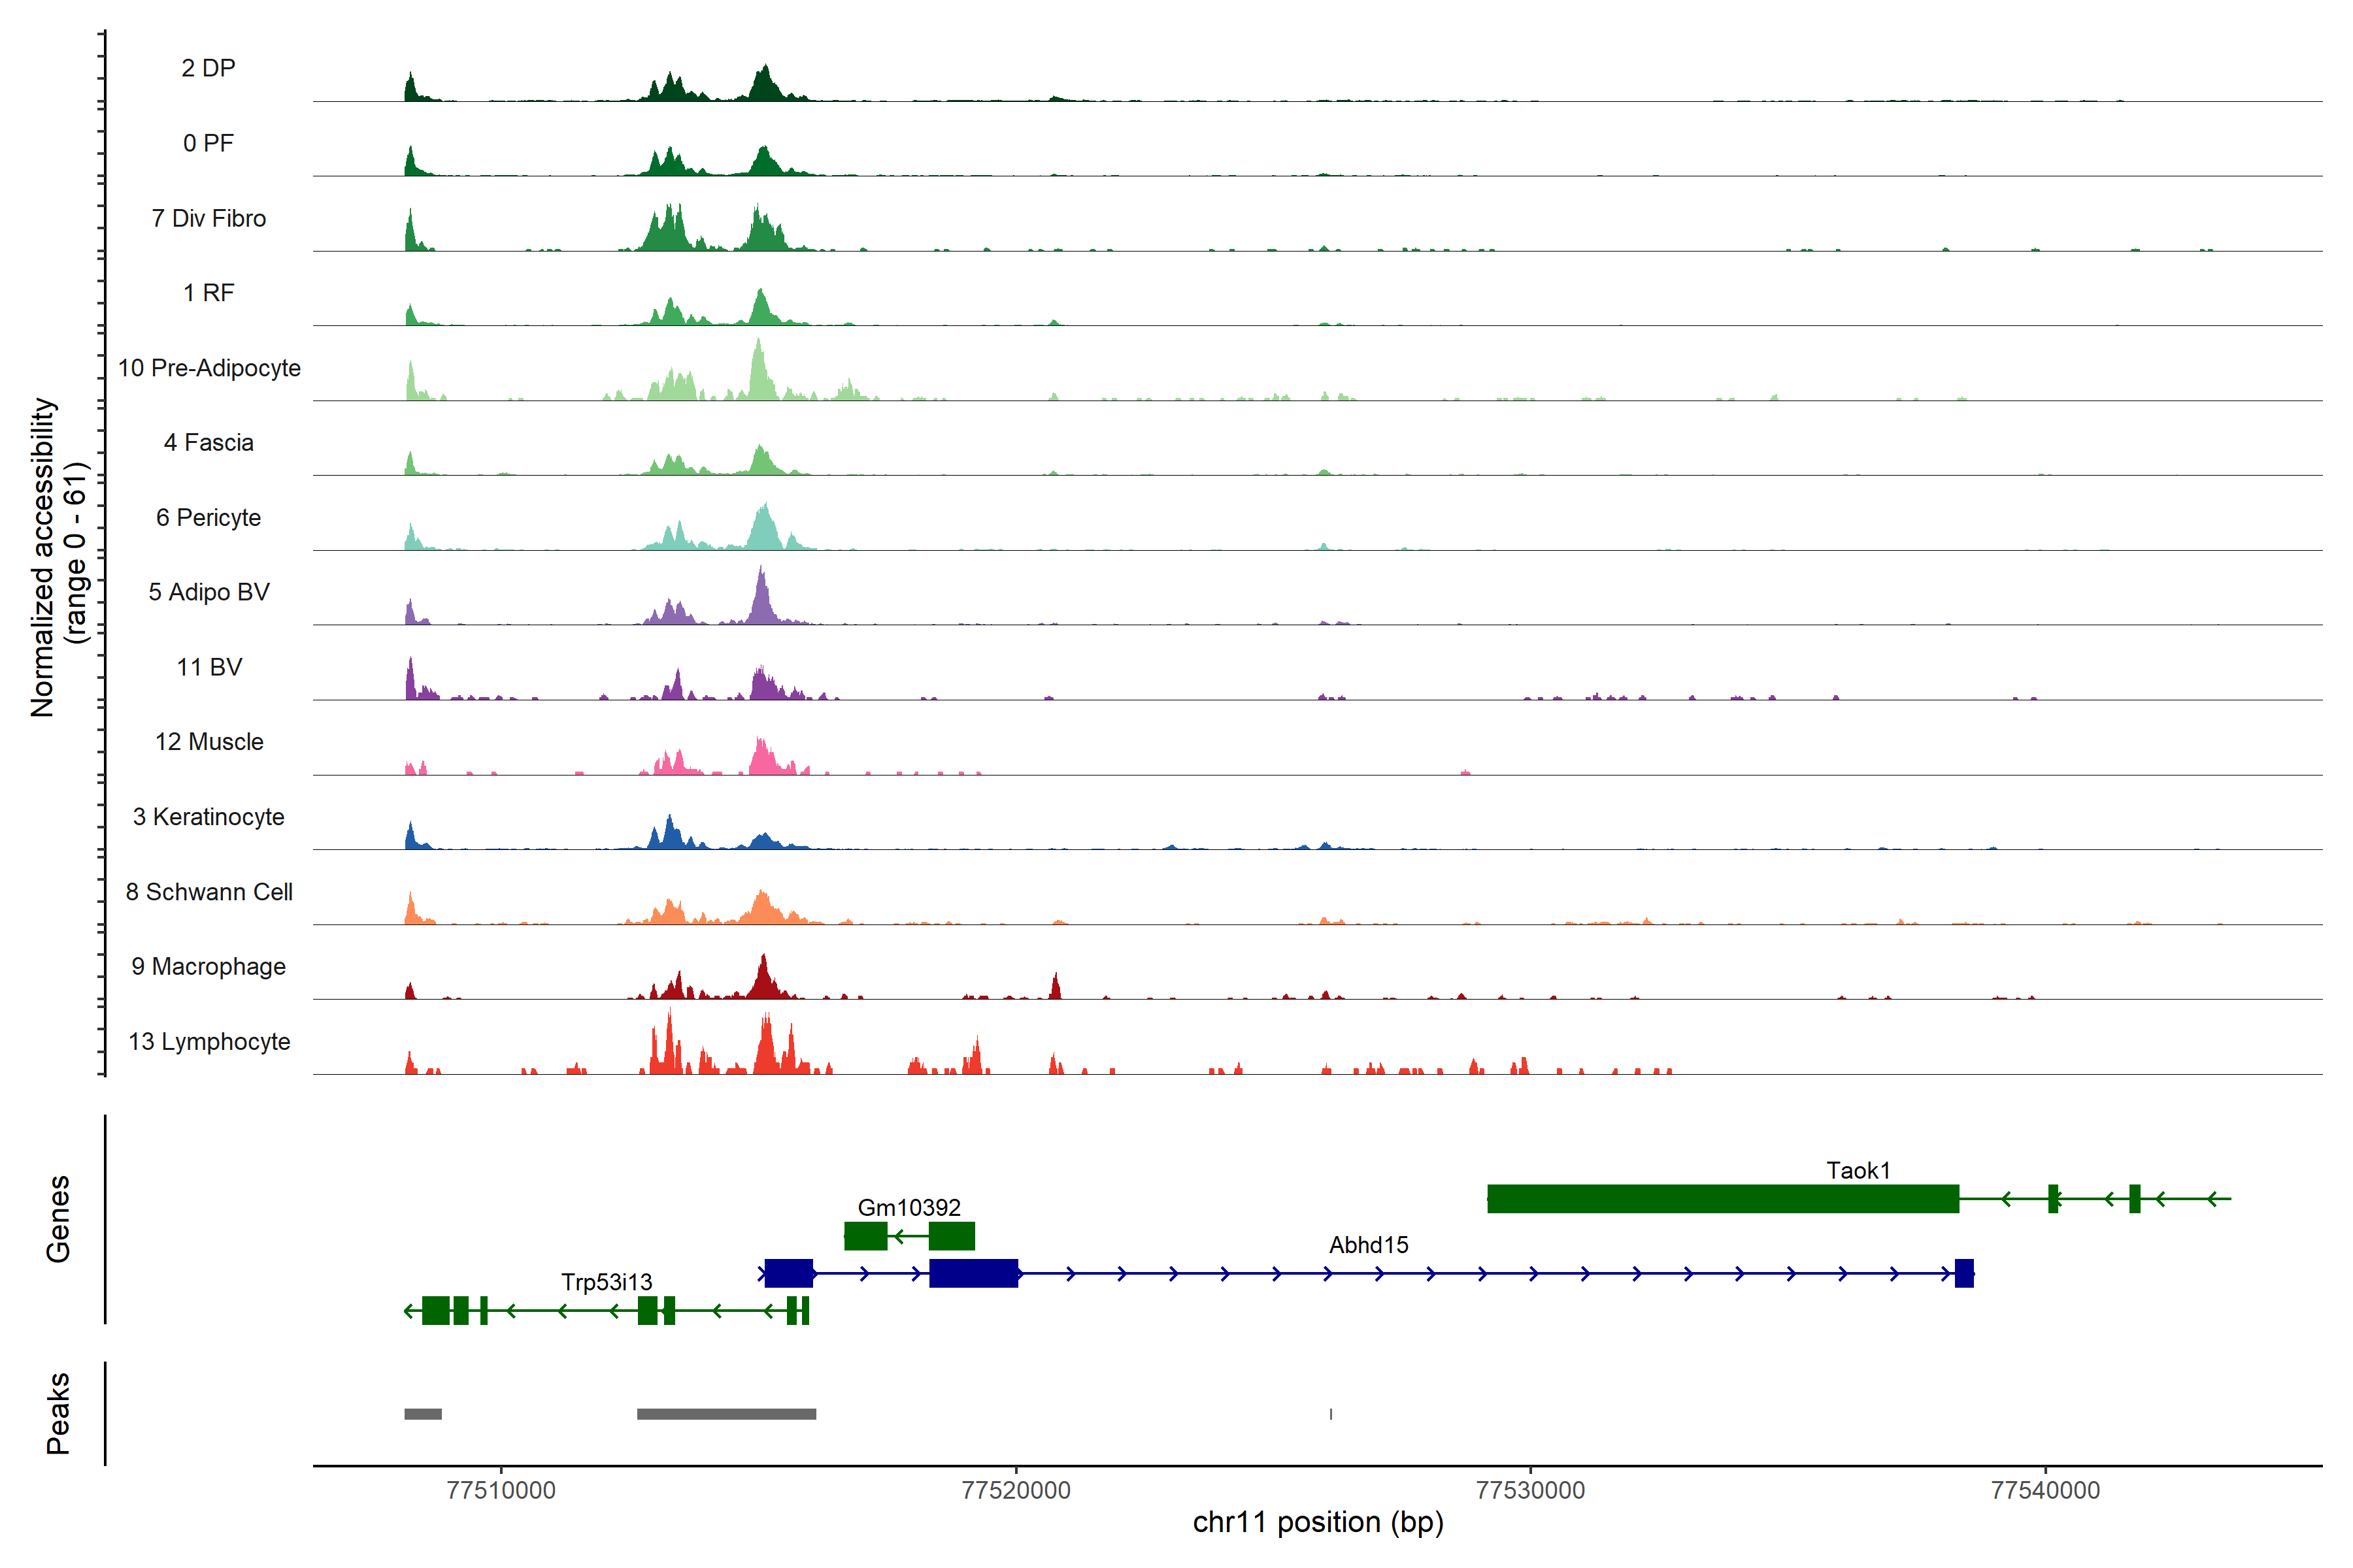Click the 10 Pre-Adipocyte track label
Image resolution: width=2353 pixels, height=1568 pixels.
click(209, 368)
